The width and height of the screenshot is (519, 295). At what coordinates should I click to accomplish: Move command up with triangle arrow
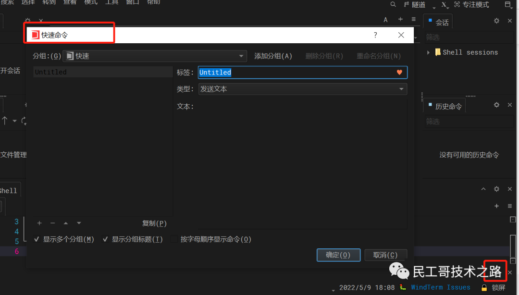point(66,223)
